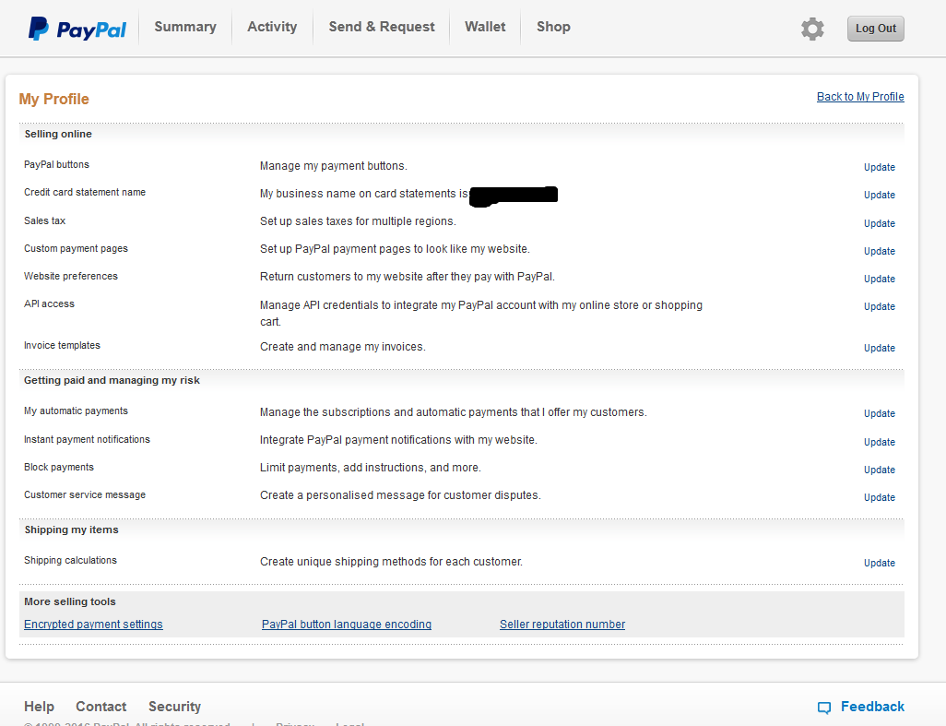Image resolution: width=946 pixels, height=726 pixels.
Task: Click the My Profile heading
Action: [x=53, y=99]
